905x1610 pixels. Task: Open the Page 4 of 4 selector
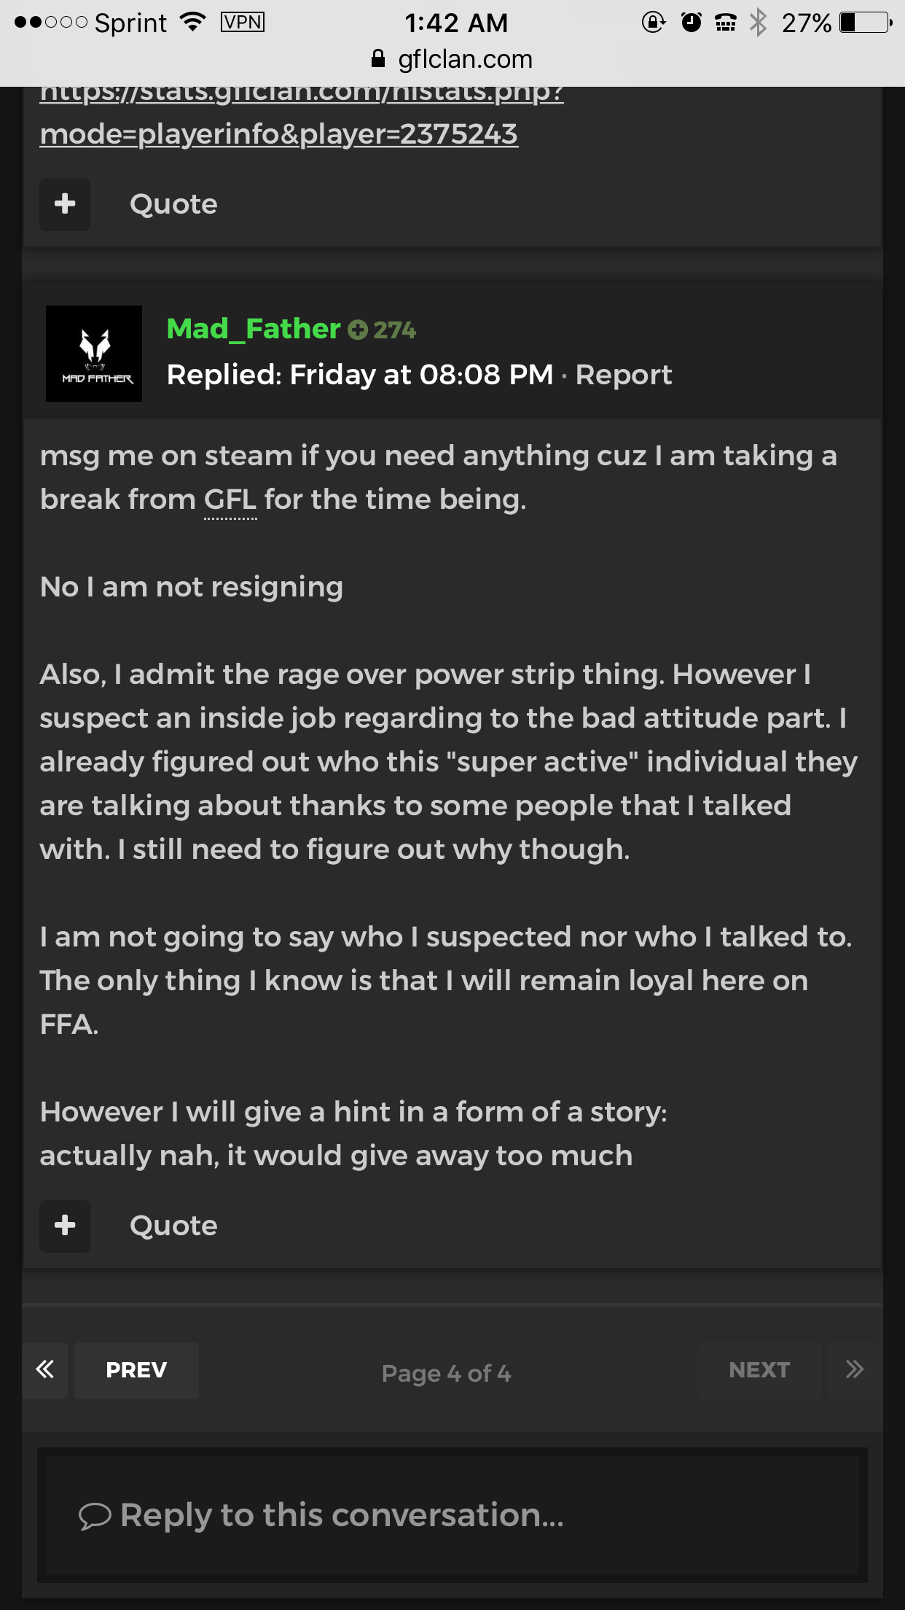(x=446, y=1373)
